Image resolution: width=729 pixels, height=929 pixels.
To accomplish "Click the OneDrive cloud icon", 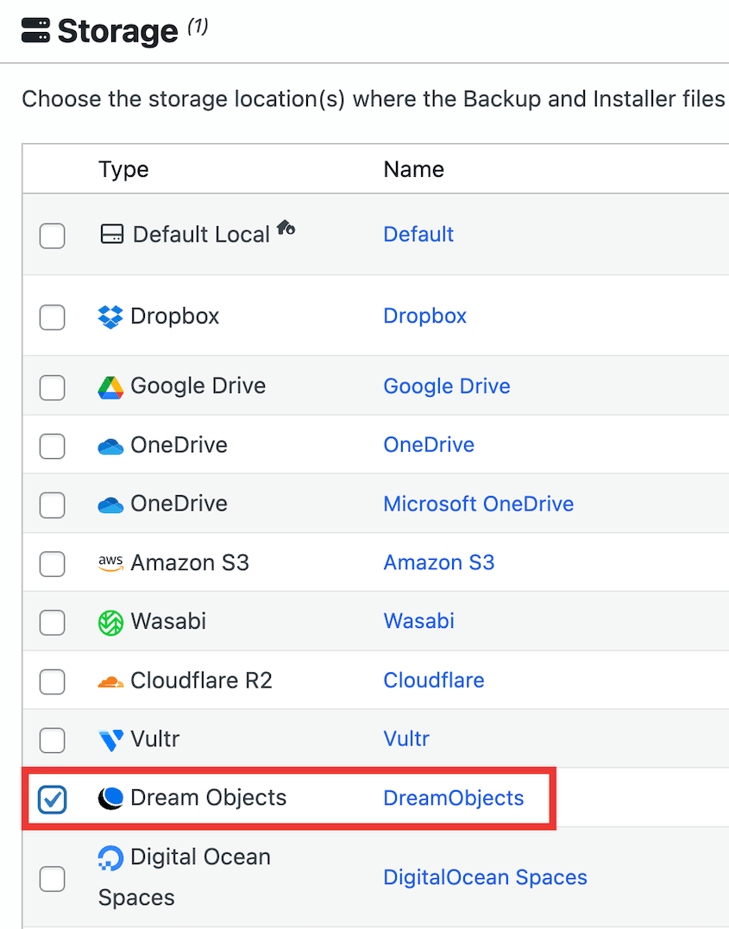I will (x=110, y=444).
